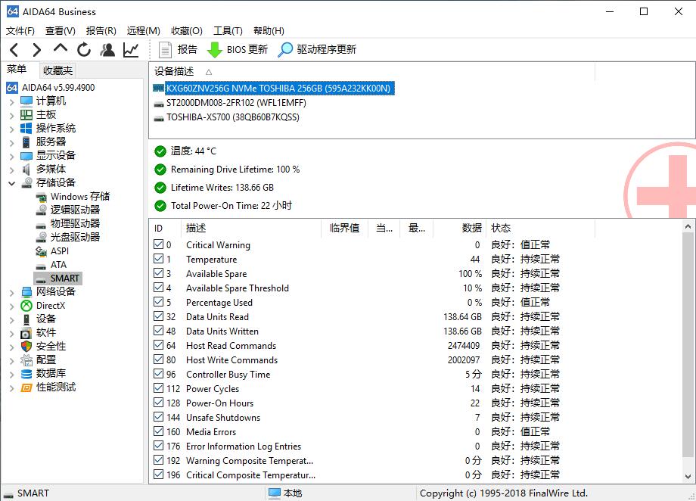The height and width of the screenshot is (501, 696).
Task: Open the line graph toolbar icon
Action: 131,50
